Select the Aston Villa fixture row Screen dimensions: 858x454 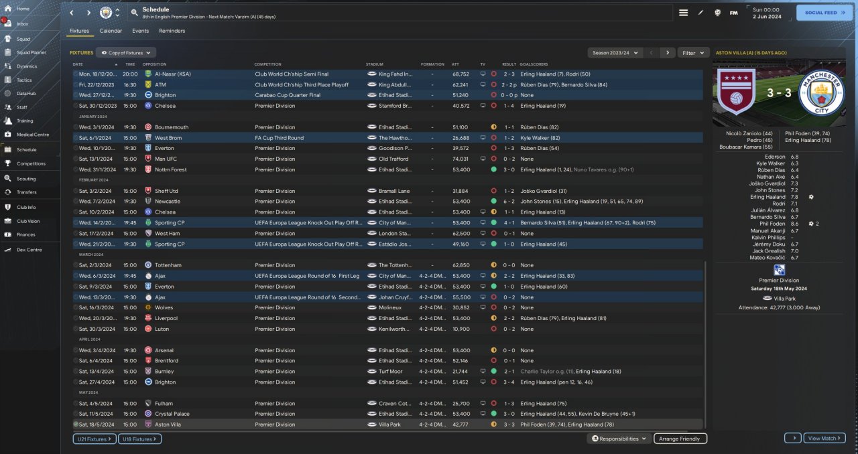pos(387,425)
